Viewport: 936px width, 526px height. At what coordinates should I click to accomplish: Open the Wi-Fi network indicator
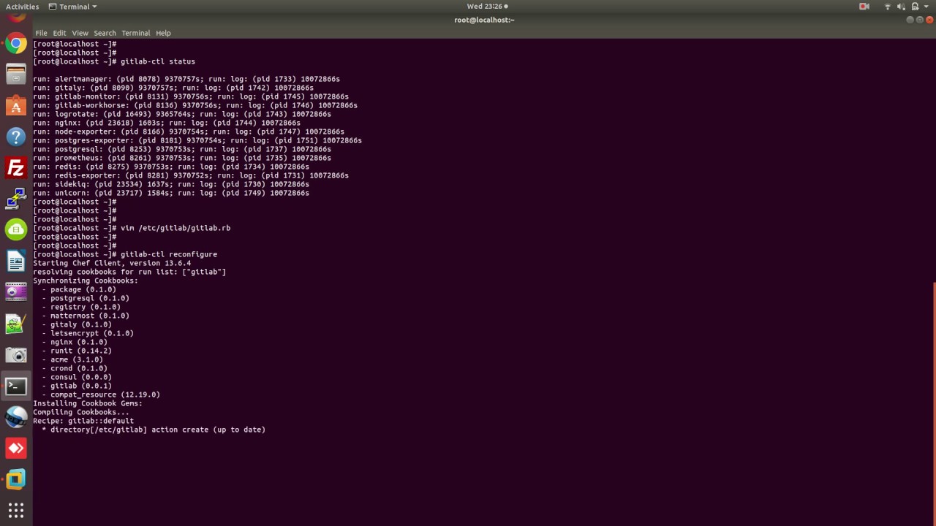tap(888, 7)
